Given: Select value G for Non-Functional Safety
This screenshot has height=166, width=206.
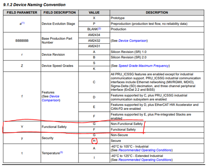Looking at the screenshot, I should 94,124.
